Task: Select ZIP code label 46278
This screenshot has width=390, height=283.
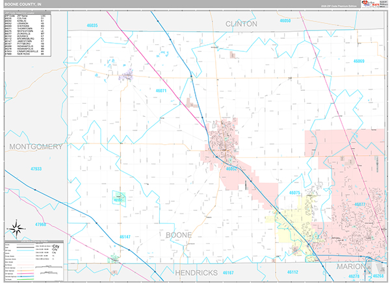Action: (354, 277)
